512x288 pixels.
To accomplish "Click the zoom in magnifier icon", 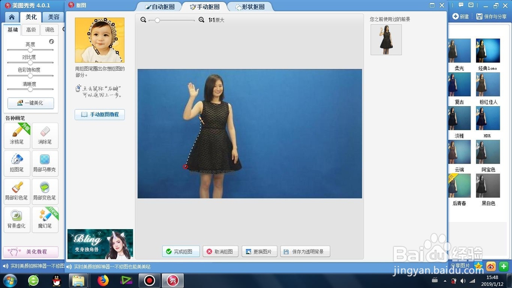I will click(201, 20).
